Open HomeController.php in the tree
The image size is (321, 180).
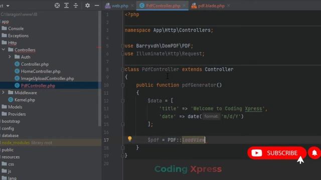(38, 71)
